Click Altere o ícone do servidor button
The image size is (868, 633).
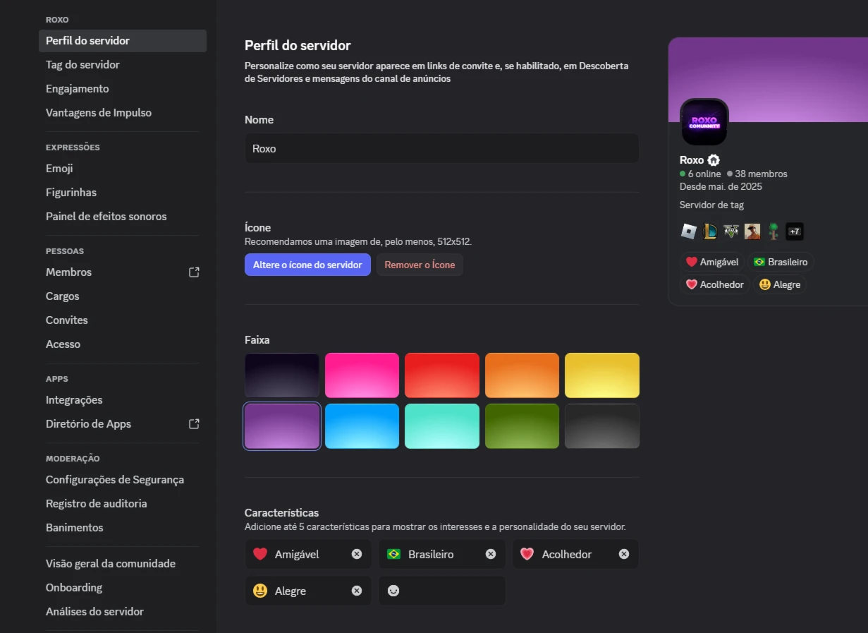click(307, 265)
